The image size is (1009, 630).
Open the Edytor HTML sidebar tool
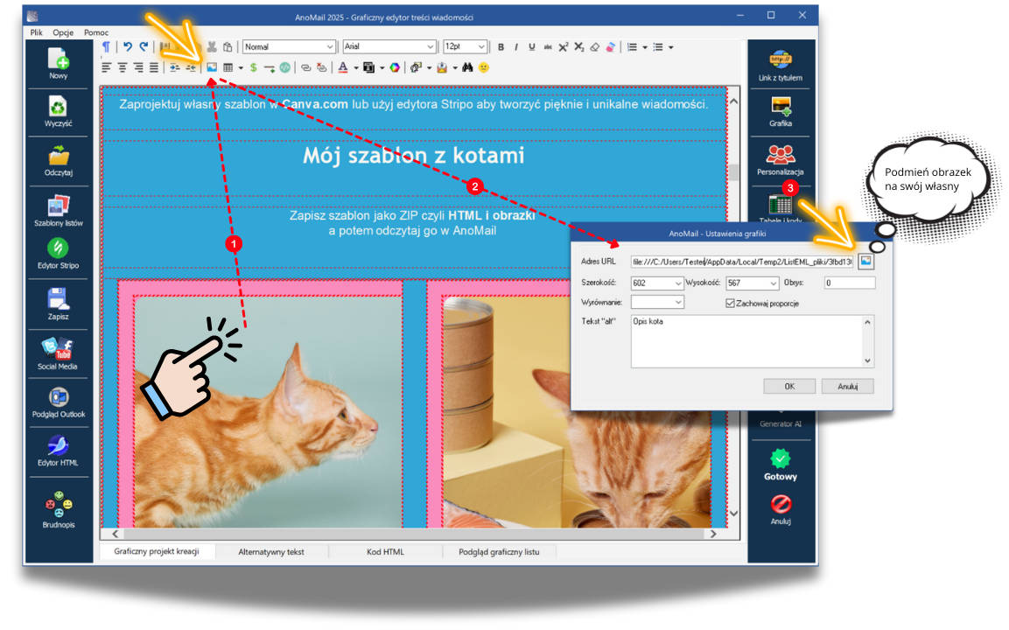[58, 445]
